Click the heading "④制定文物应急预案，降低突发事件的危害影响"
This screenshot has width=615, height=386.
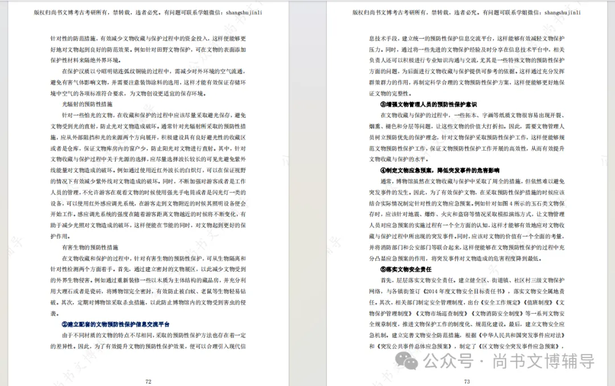pyautogui.click(x=440, y=171)
